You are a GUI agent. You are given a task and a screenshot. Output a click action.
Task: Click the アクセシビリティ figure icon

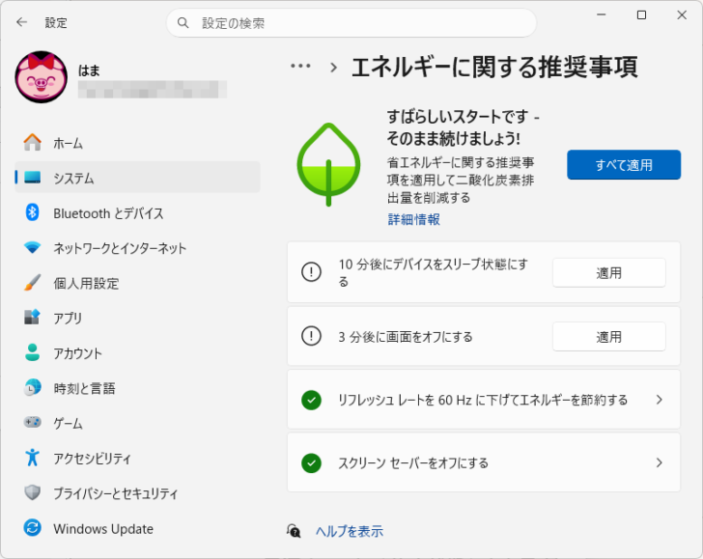click(x=32, y=458)
